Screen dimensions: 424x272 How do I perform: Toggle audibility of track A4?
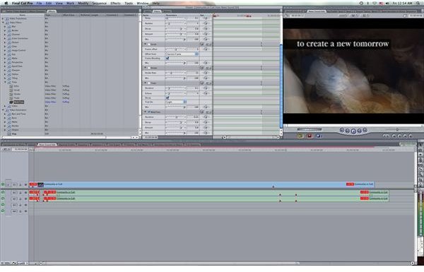(x=3, y=211)
